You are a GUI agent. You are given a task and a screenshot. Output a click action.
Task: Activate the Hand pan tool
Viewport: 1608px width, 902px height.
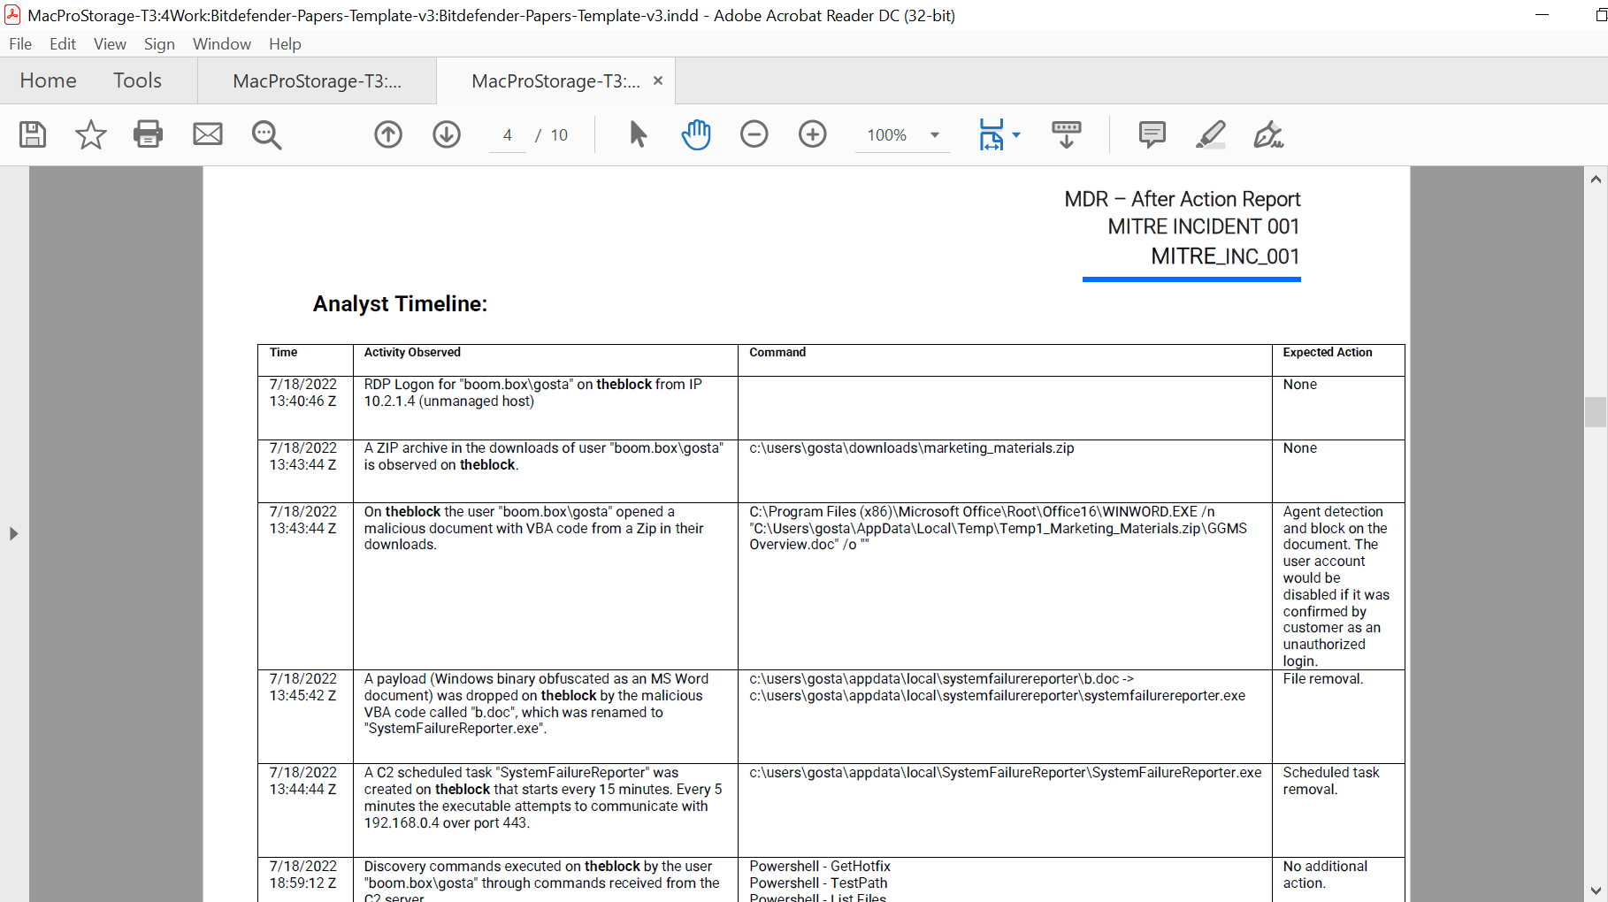click(x=696, y=134)
